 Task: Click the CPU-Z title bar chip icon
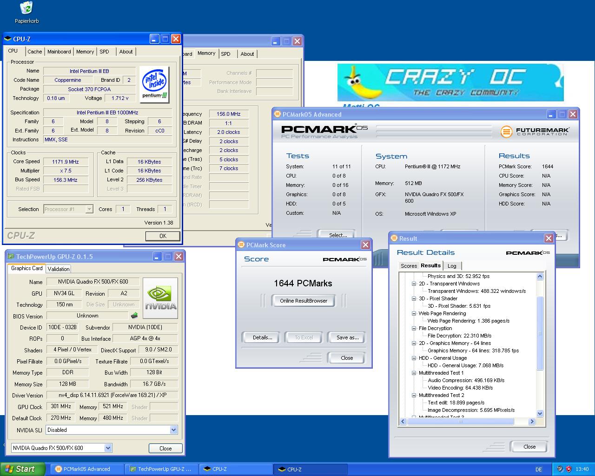pyautogui.click(x=8, y=39)
